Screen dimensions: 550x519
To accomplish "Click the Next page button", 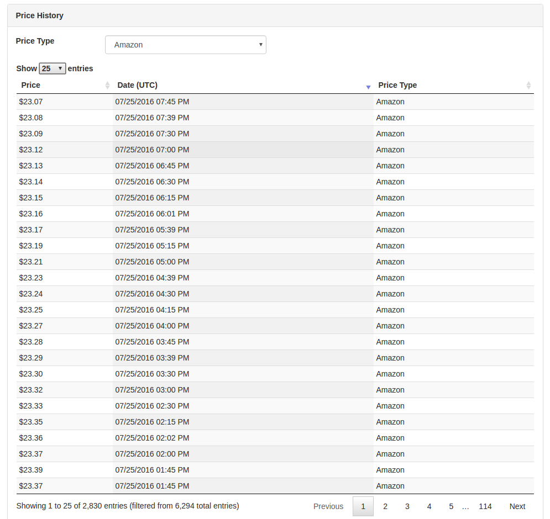I will click(517, 506).
